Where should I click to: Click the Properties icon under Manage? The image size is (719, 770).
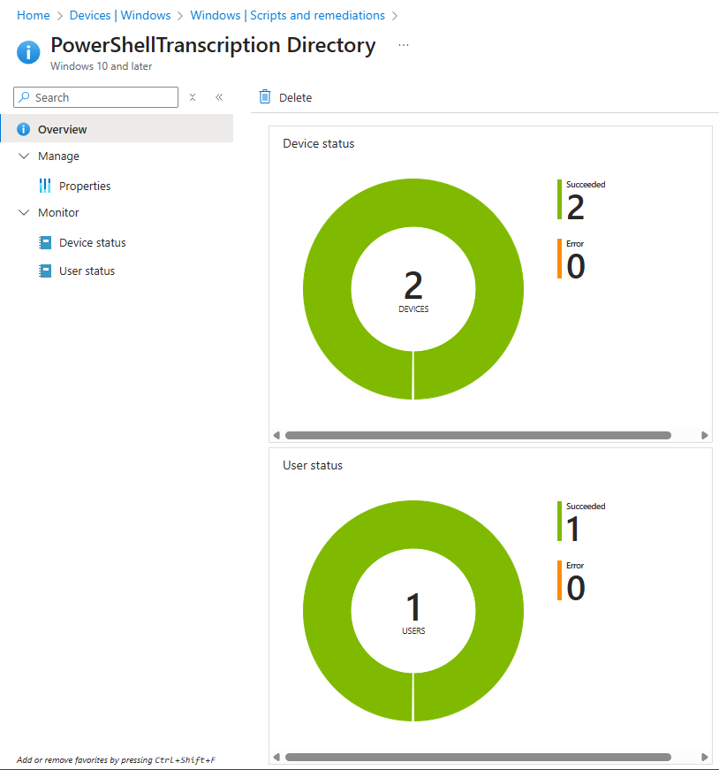click(x=45, y=186)
